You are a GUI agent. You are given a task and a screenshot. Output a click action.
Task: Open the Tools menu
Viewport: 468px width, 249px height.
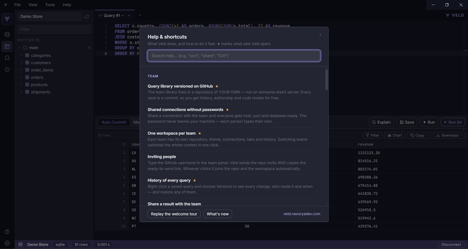click(x=50, y=5)
